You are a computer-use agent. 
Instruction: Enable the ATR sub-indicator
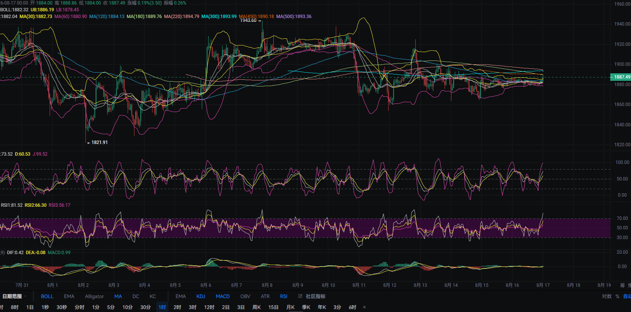coord(265,296)
